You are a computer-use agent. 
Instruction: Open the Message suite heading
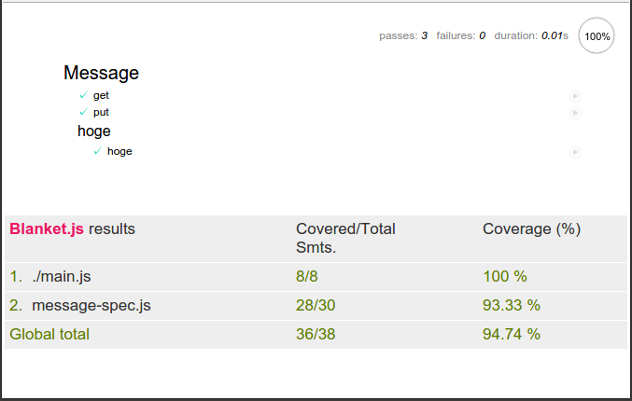pos(101,73)
